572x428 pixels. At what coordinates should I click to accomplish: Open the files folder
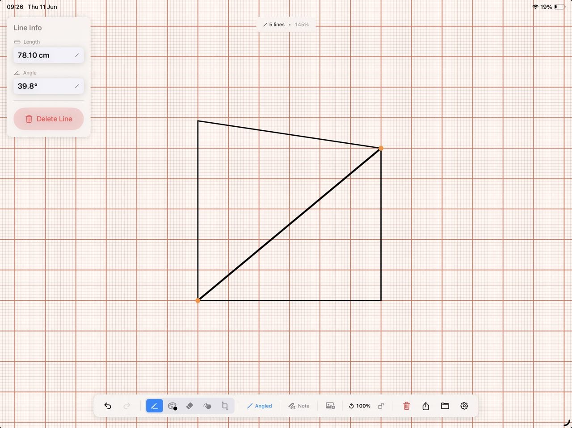coord(445,406)
